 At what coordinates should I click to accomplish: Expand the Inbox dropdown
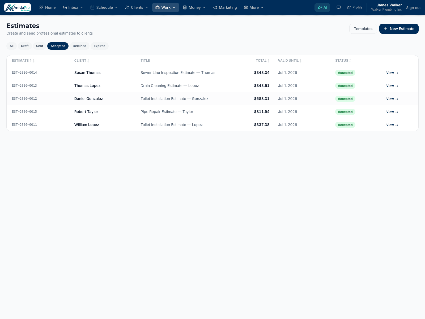point(73,7)
